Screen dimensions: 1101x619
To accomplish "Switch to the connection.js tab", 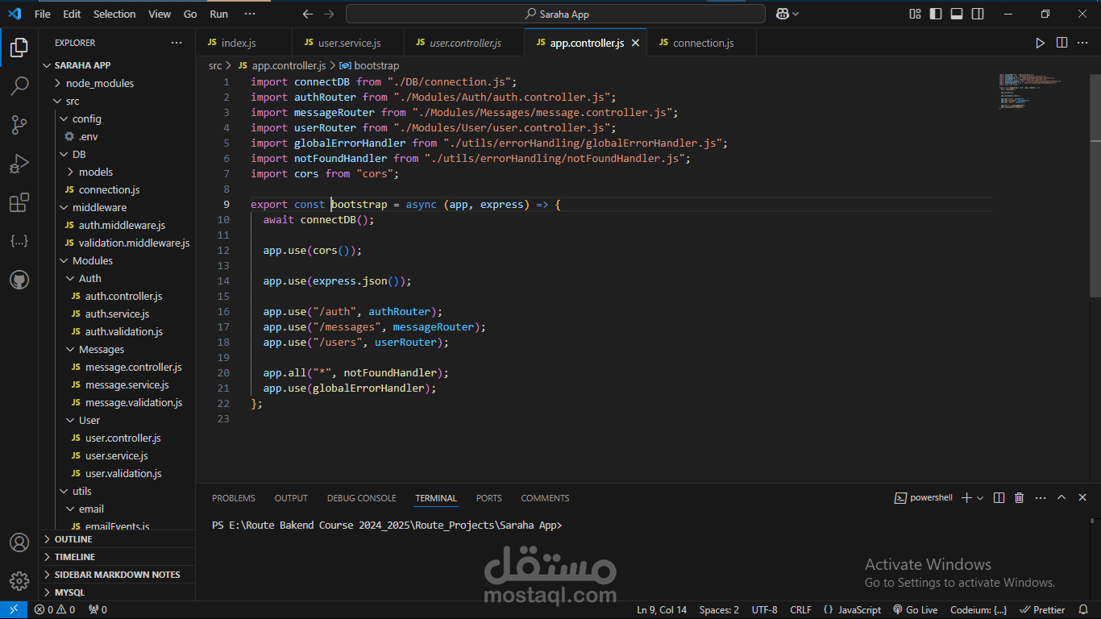I will pos(703,43).
